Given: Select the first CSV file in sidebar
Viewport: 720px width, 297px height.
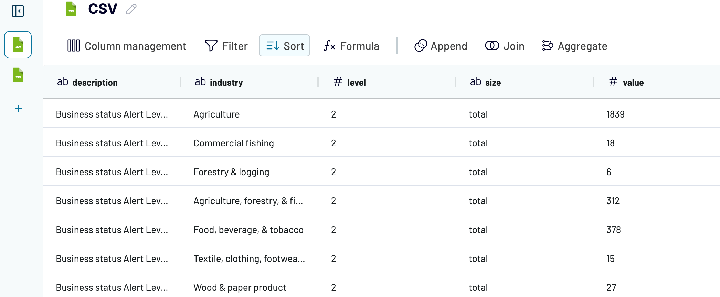Looking at the screenshot, I should click(18, 45).
